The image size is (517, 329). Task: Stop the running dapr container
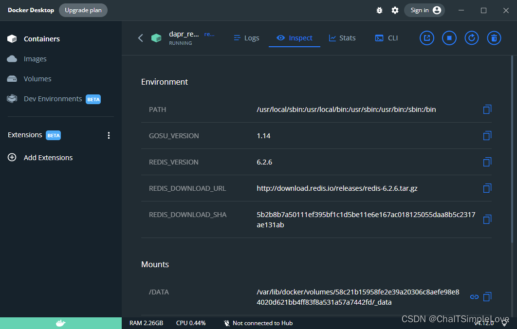click(x=449, y=38)
